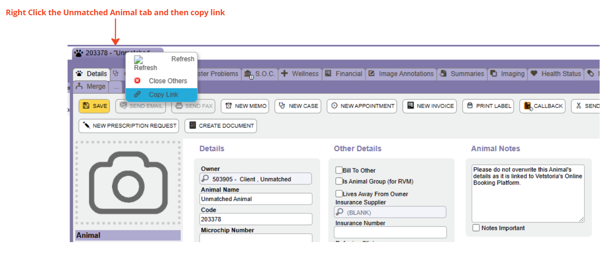Click the invoice icon on New Invoice
This screenshot has height=273, width=604.
pos(410,106)
